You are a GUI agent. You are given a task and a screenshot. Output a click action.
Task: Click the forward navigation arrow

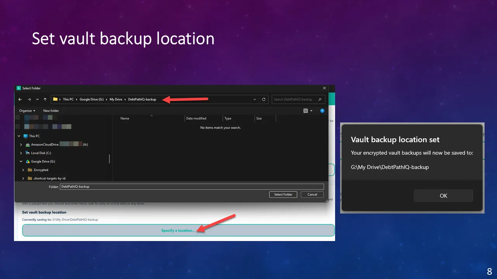click(x=29, y=99)
